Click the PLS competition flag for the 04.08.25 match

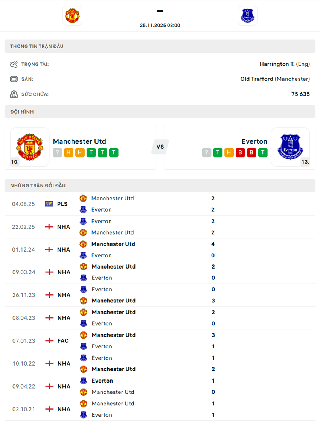[49, 203]
